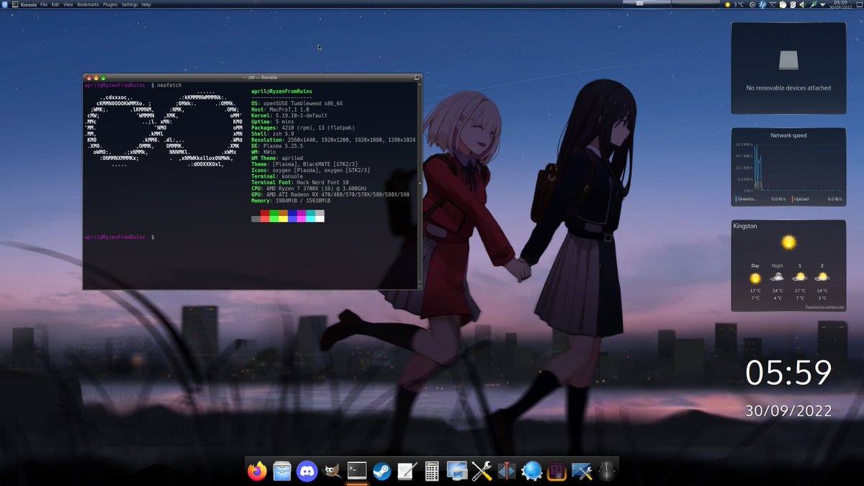Click the Network speed widget graph
Viewport: 864px width, 486px height.
[x=788, y=166]
